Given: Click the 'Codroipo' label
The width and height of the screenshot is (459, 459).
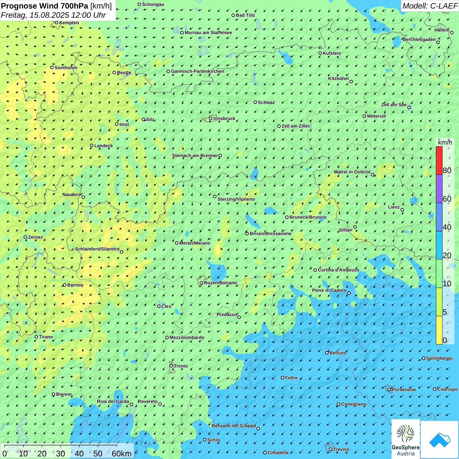Looking at the screenshot, I should (448, 389).
